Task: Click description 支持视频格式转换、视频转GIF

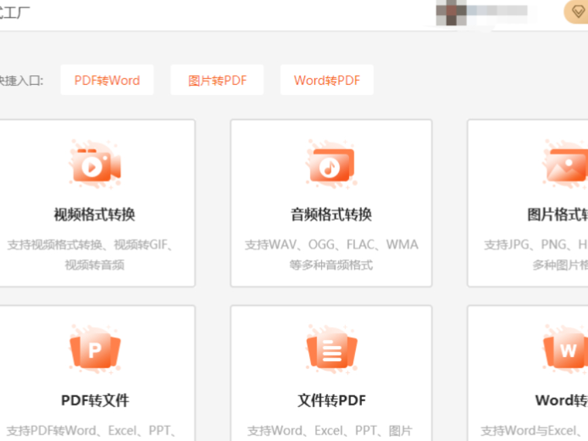Action: coord(90,245)
